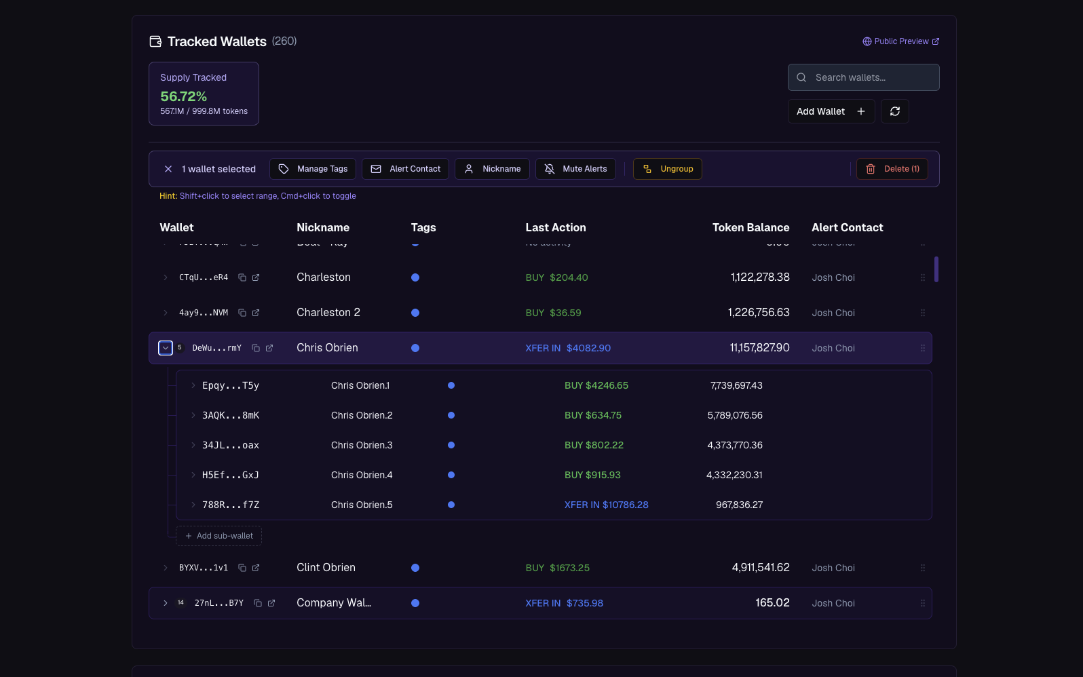Click balance 11,157,827.90
The image size is (1083, 677).
[x=759, y=348]
